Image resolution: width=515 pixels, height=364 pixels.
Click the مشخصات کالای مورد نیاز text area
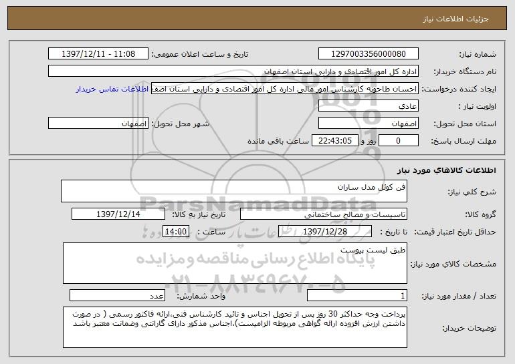tap(235, 263)
